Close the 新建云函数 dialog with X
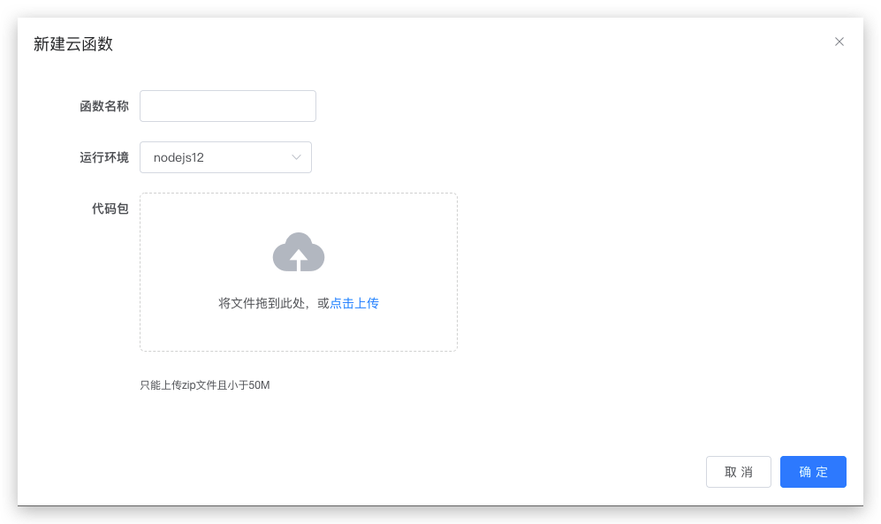The height and width of the screenshot is (524, 881). 839,42
